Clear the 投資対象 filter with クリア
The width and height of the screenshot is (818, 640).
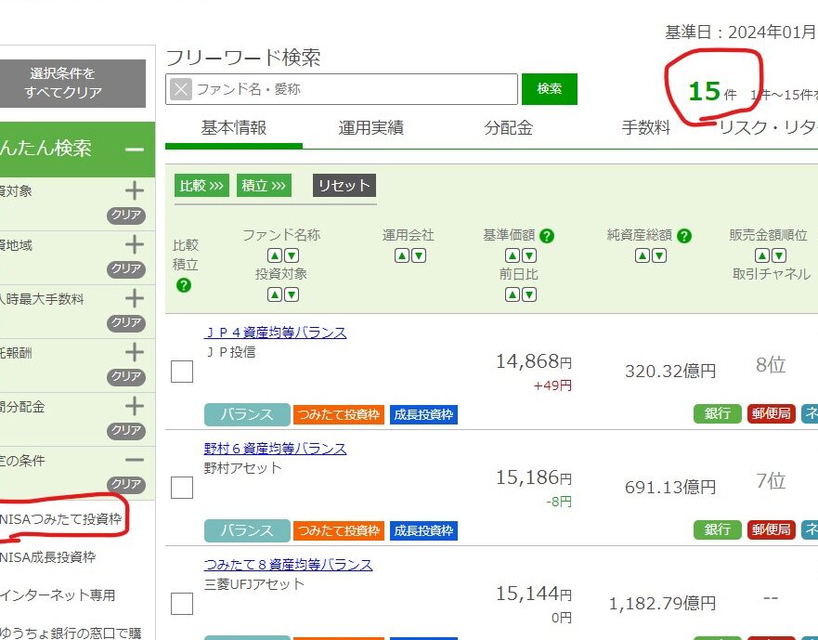pos(126,216)
